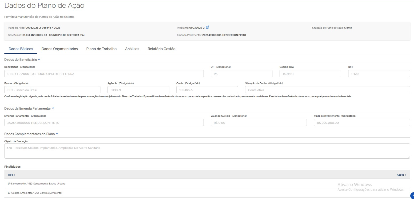This screenshot has height=199, width=414.
Task: Collapse the Dados do Beneficiário section
Action: point(39,60)
